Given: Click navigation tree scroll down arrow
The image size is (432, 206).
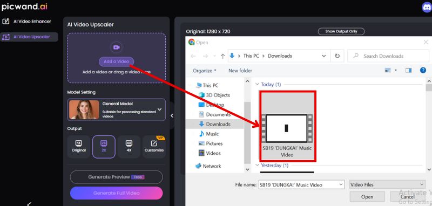Looking at the screenshot, I should tap(247, 170).
